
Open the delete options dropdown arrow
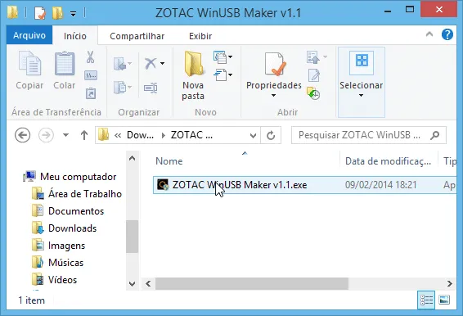[x=163, y=64]
